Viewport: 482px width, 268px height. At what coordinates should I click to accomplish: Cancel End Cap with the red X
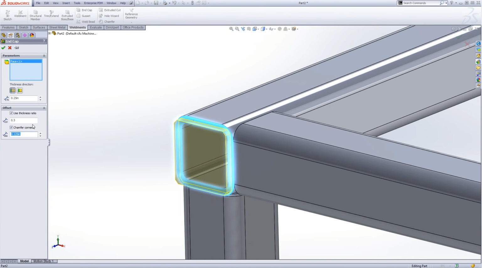click(x=10, y=48)
